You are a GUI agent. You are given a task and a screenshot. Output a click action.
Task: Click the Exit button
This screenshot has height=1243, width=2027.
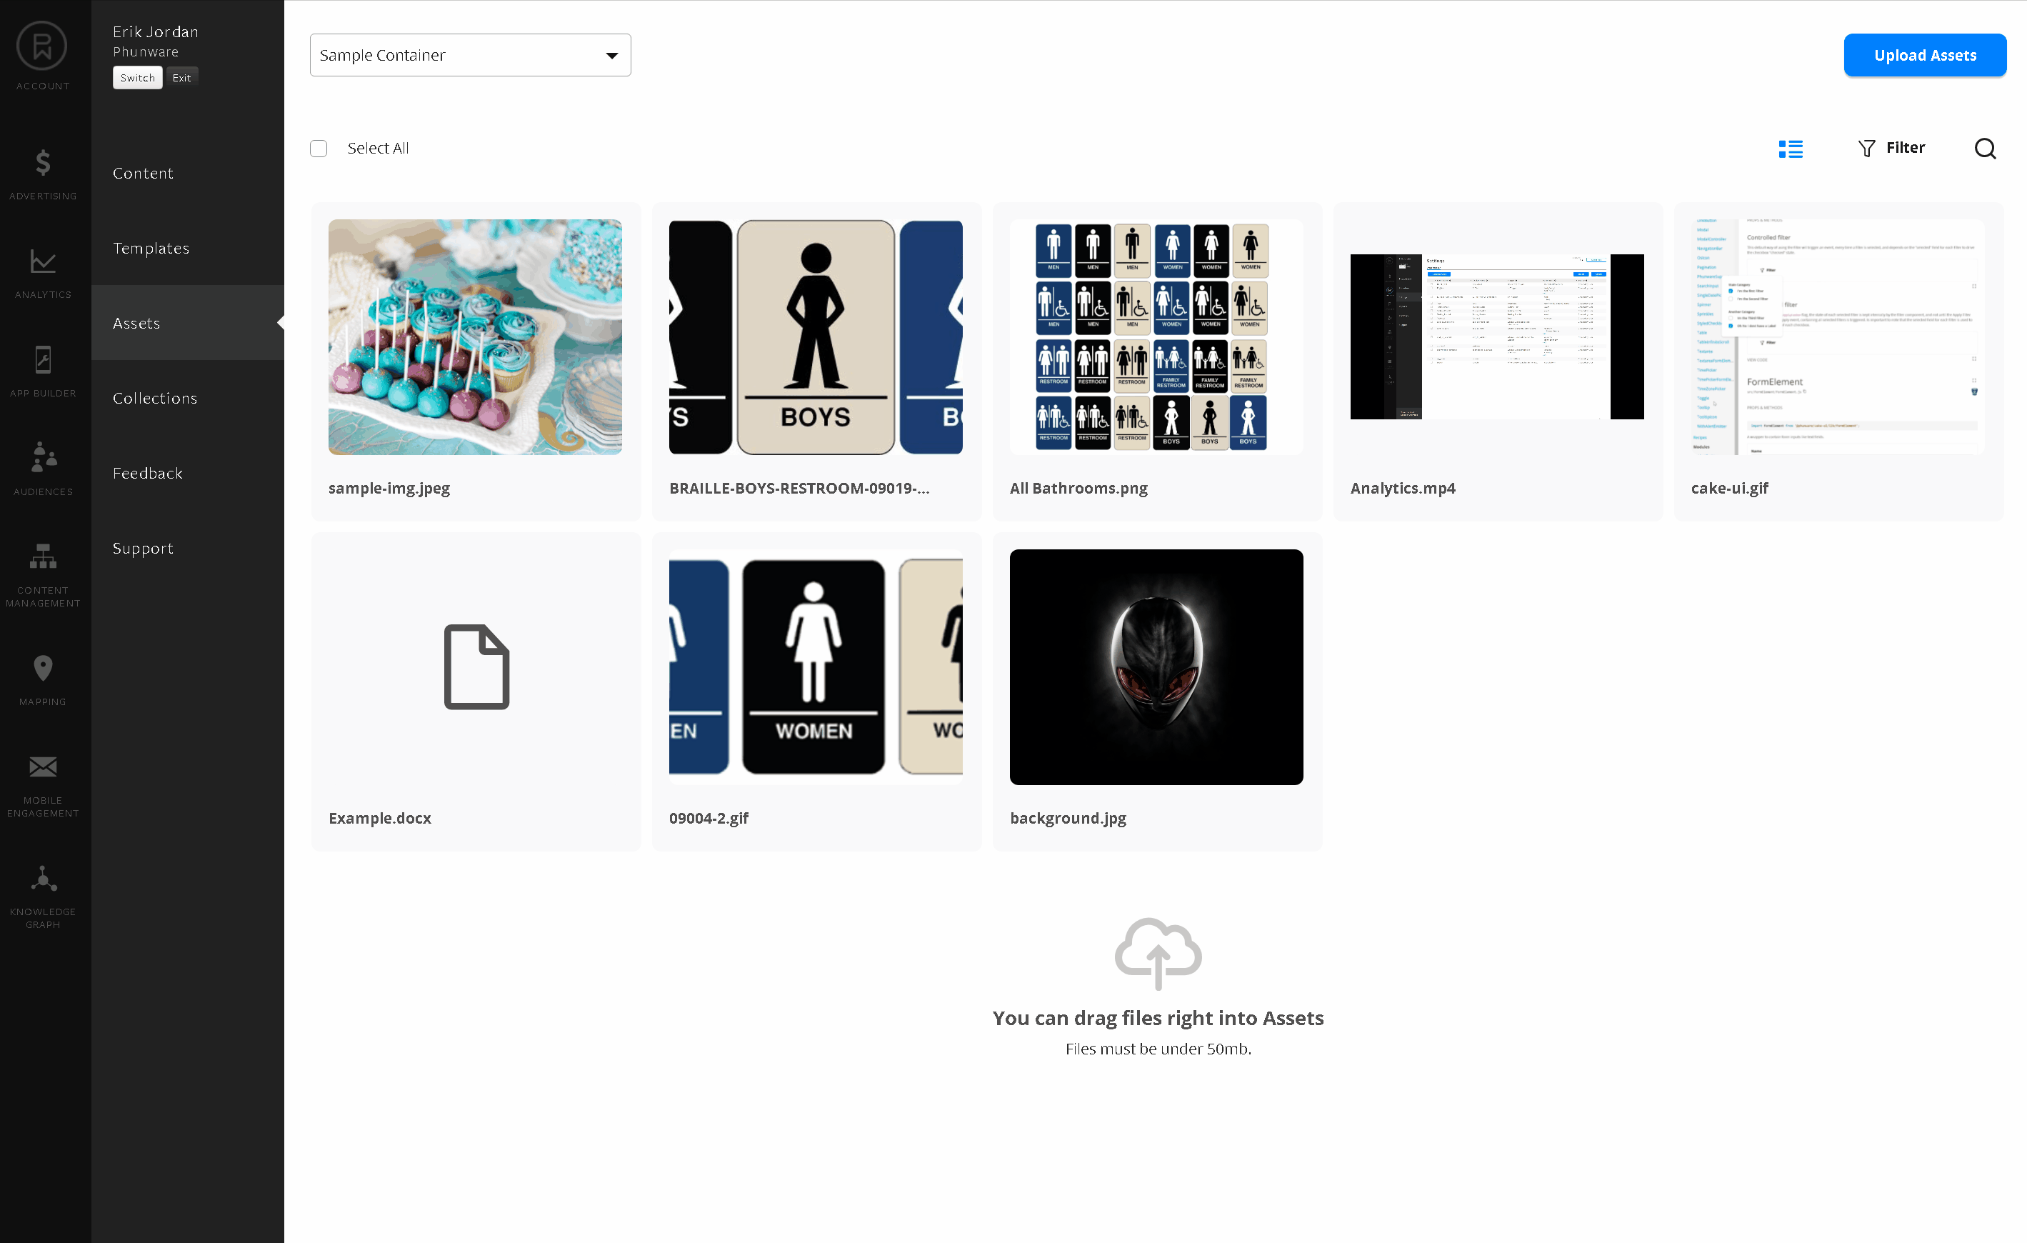coord(181,77)
